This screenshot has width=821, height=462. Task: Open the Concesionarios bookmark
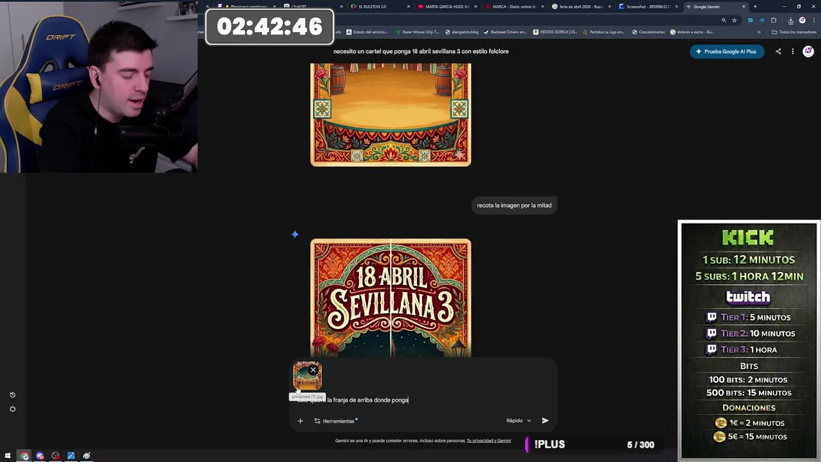click(x=648, y=32)
